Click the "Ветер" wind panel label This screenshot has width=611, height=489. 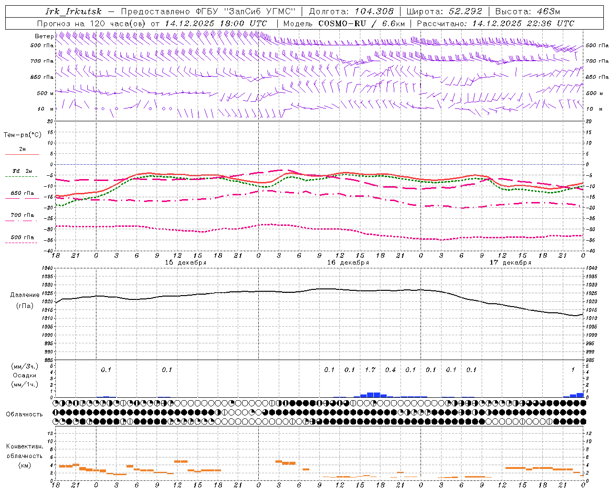pos(44,36)
